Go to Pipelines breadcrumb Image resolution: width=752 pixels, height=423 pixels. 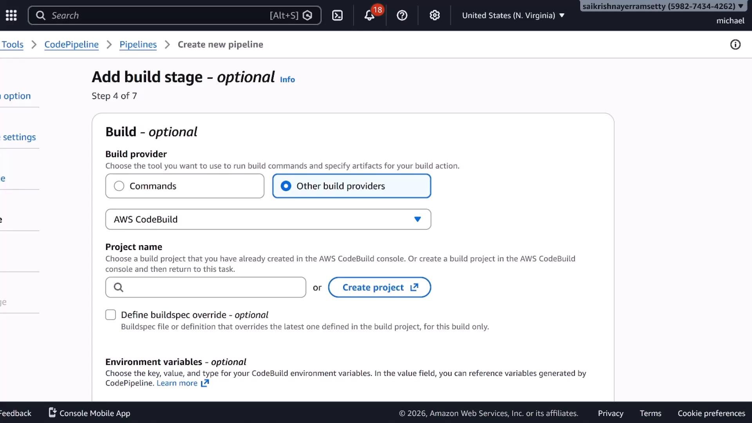point(138,45)
